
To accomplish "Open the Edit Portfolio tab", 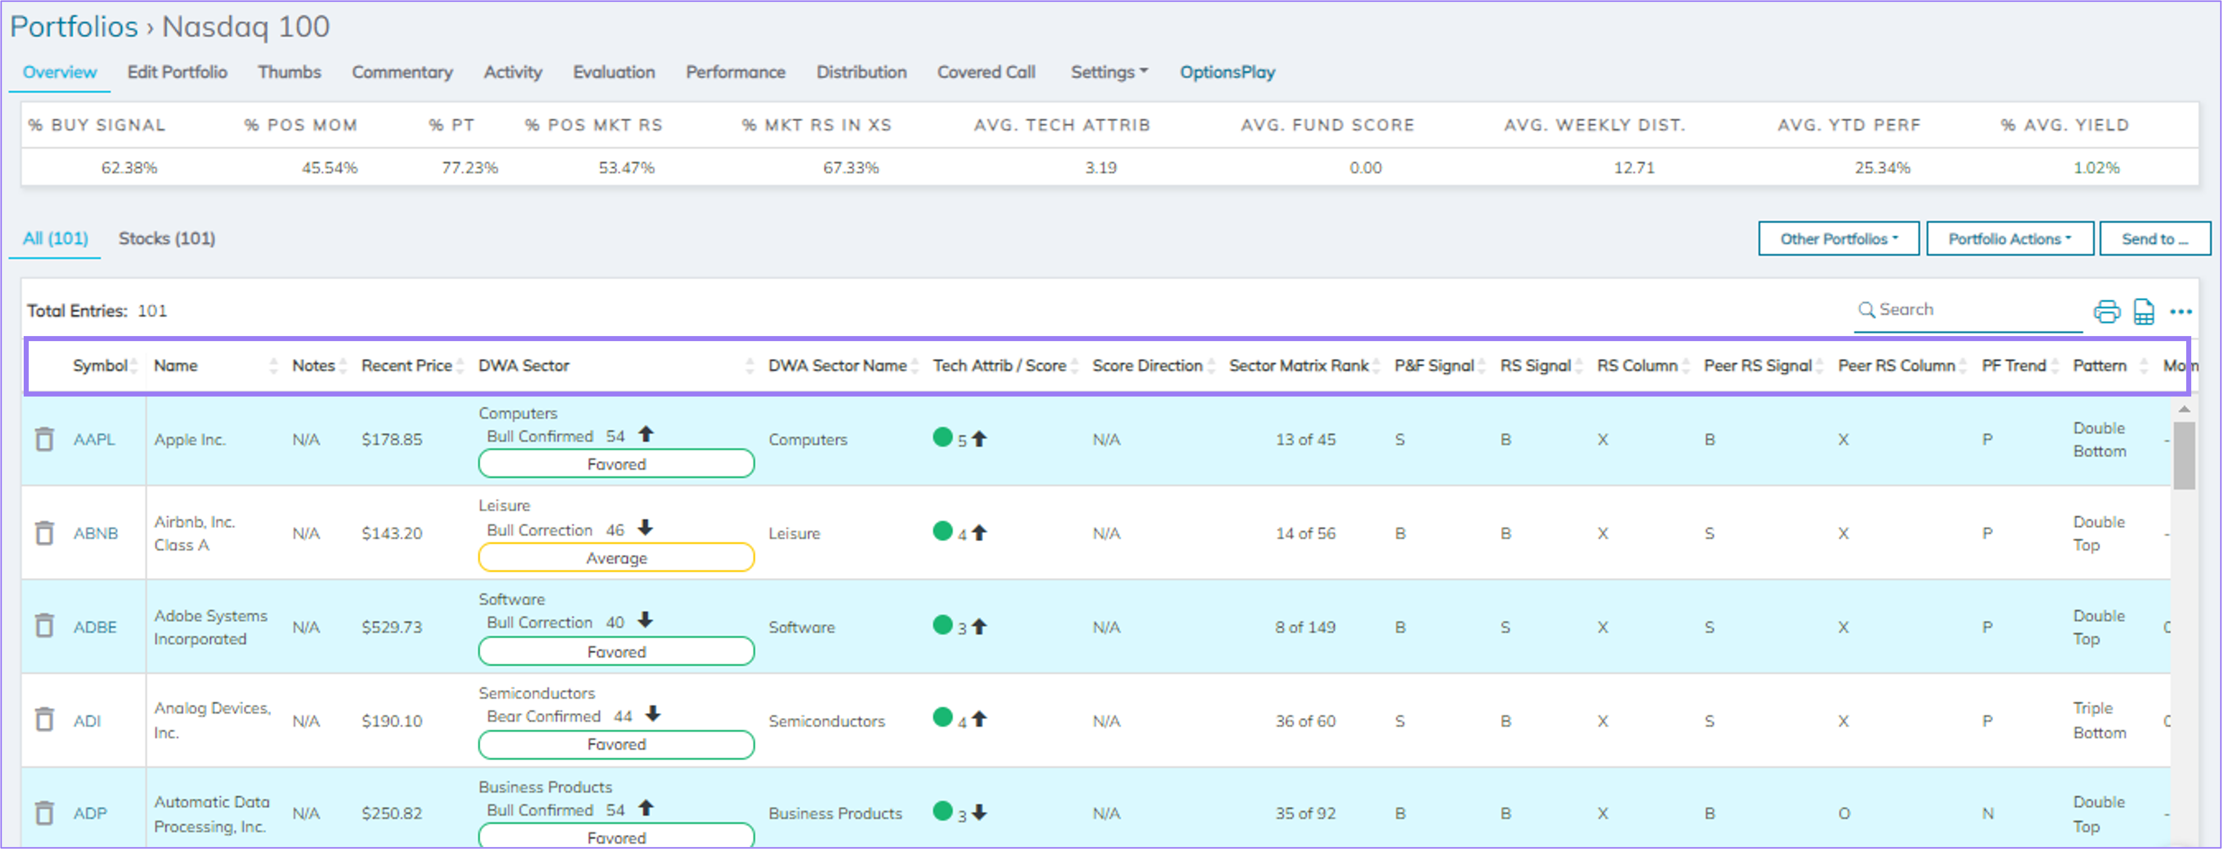I will click(177, 73).
